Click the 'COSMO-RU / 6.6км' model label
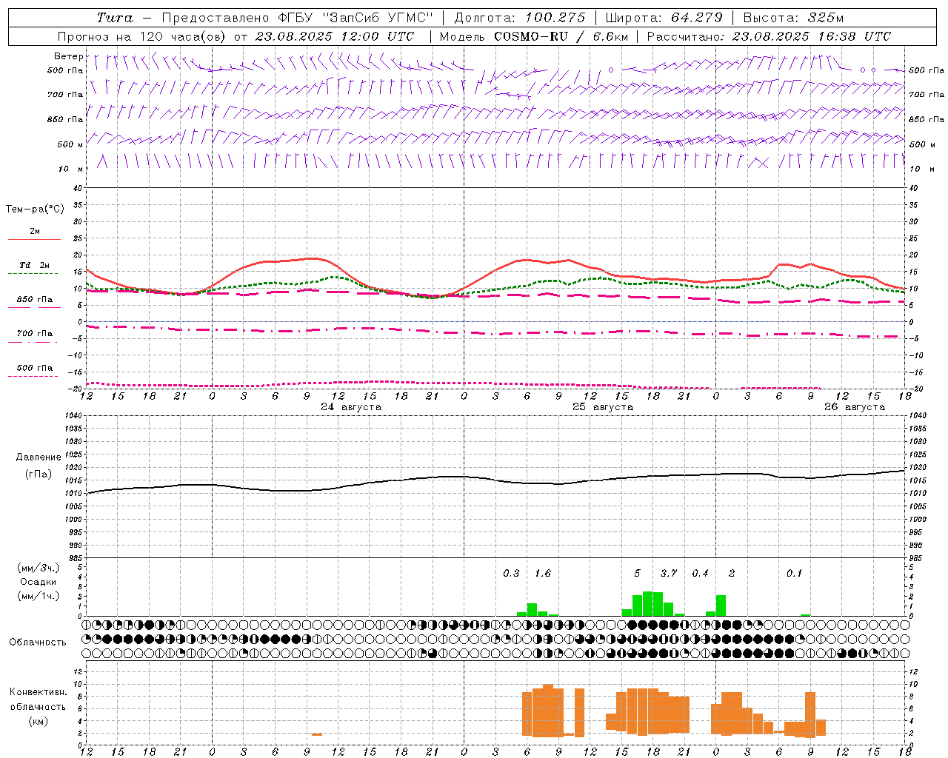948x758 pixels. click(561, 36)
